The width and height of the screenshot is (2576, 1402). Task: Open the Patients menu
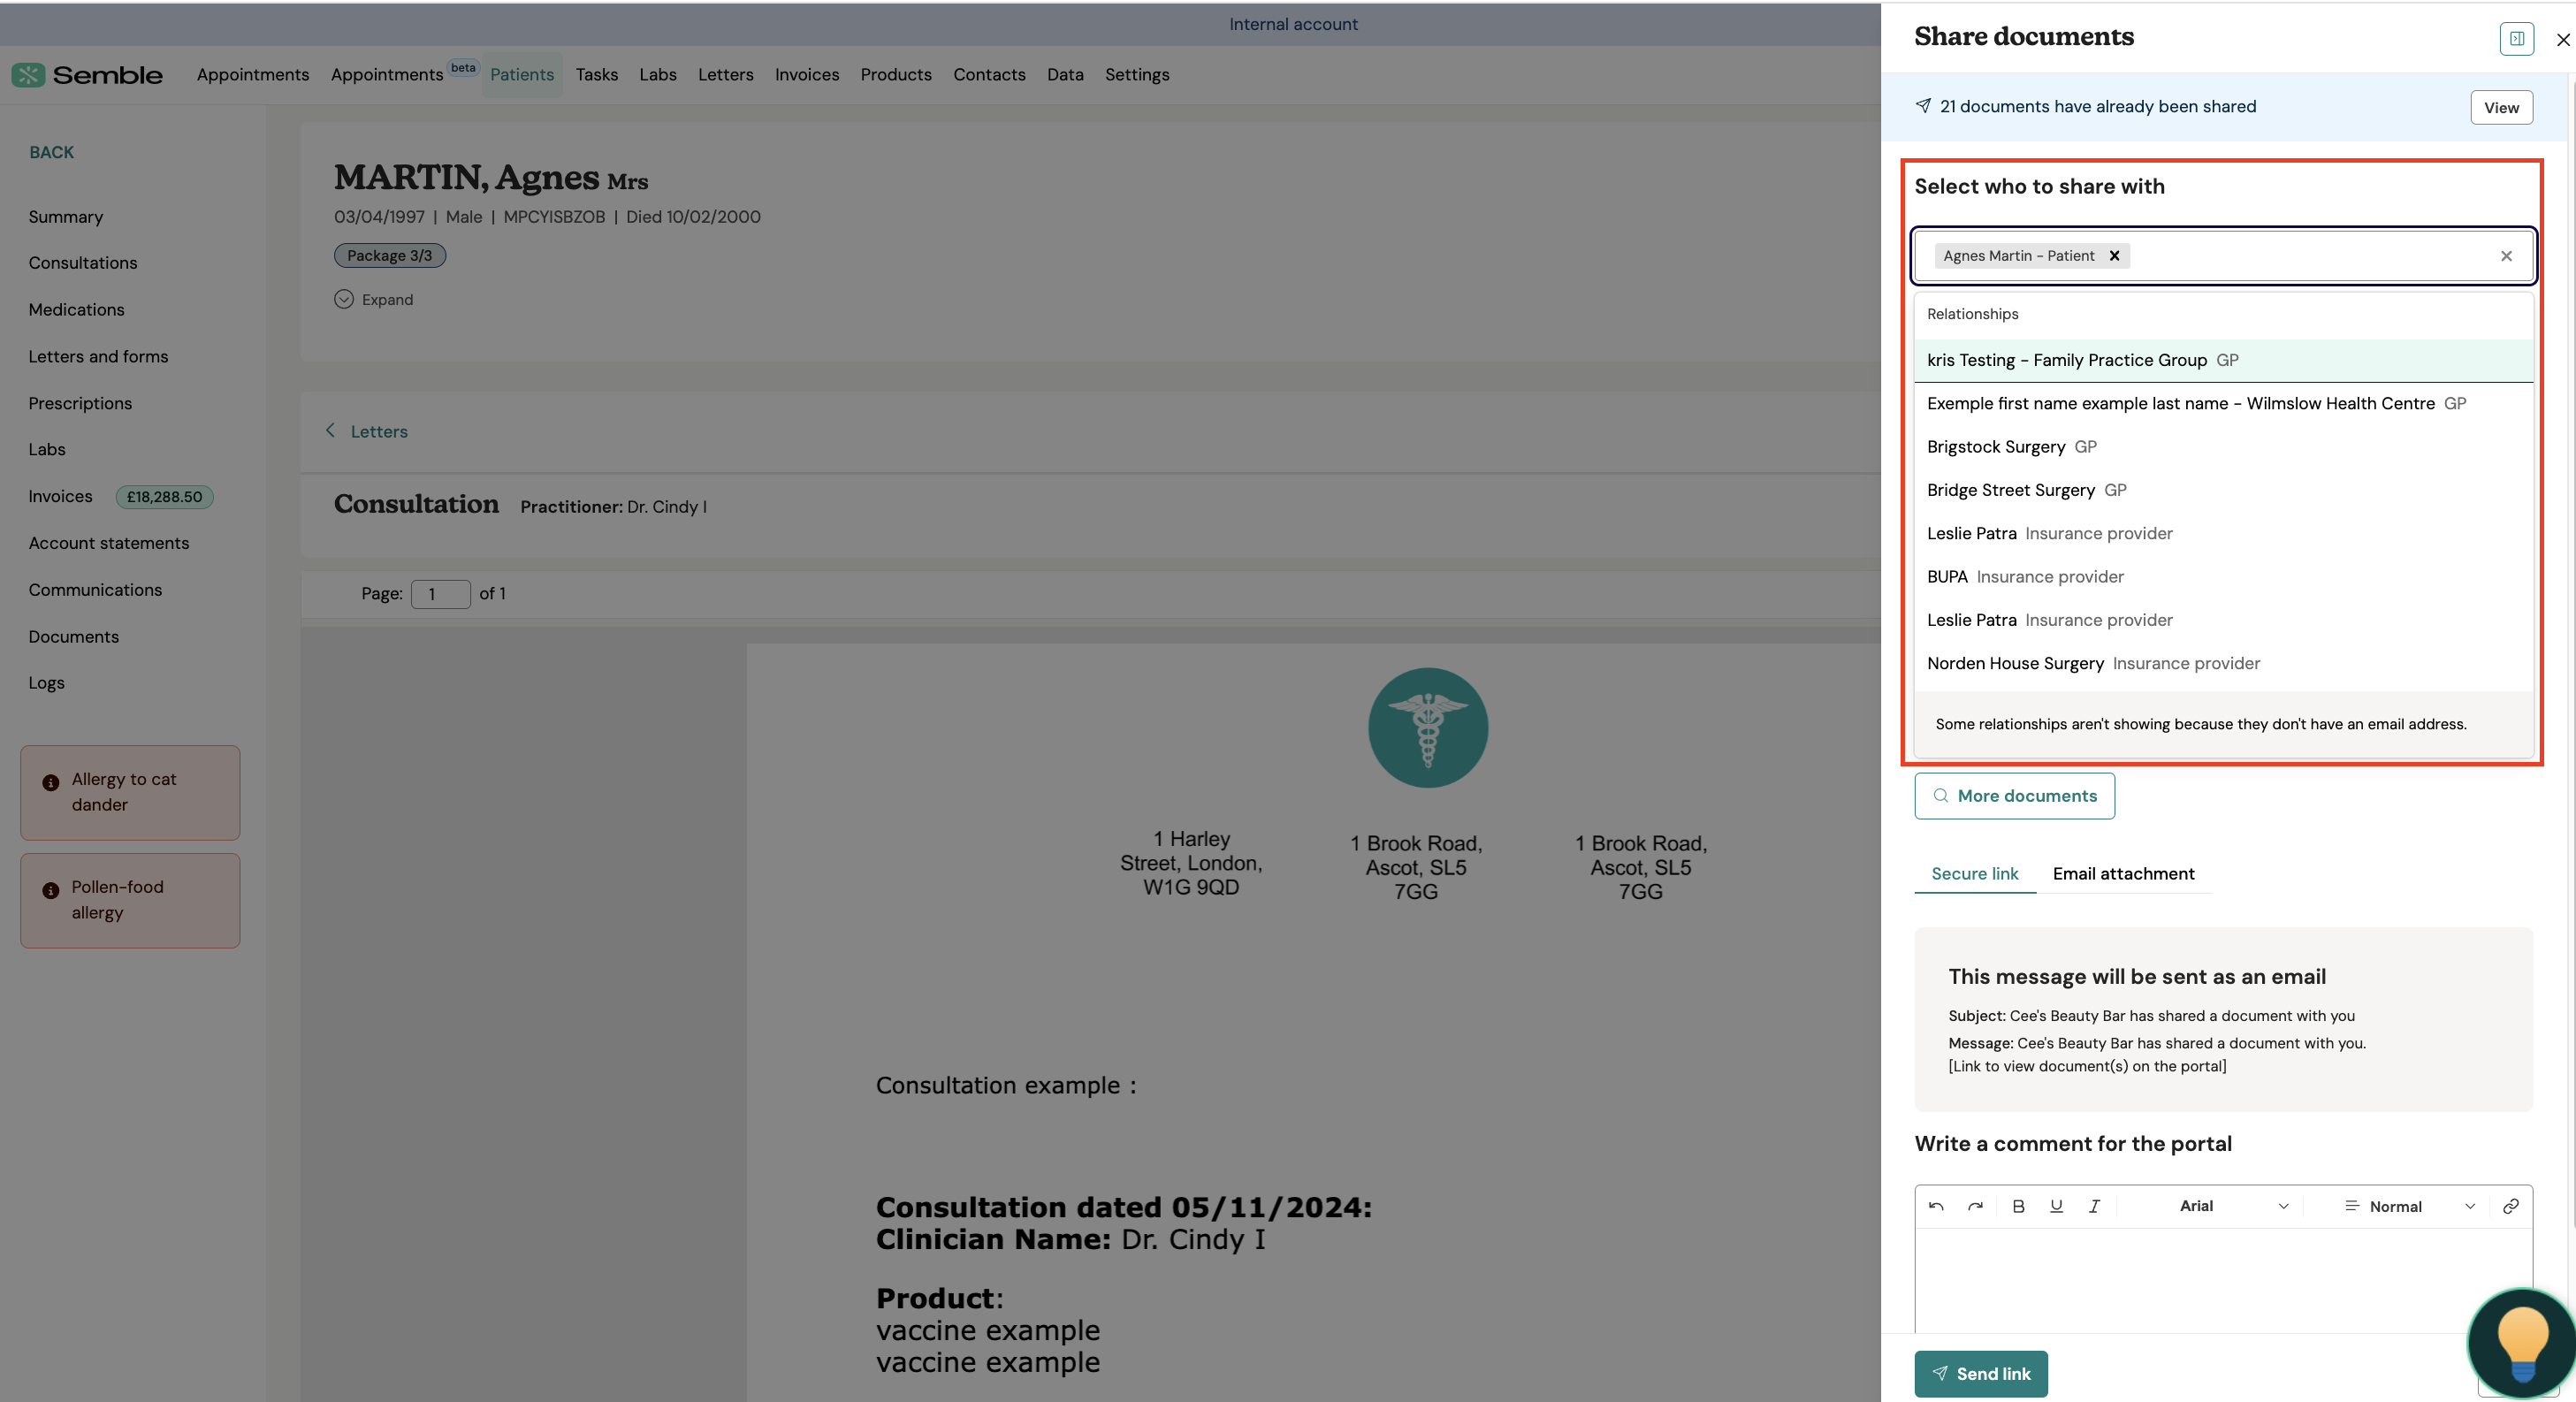[x=522, y=74]
